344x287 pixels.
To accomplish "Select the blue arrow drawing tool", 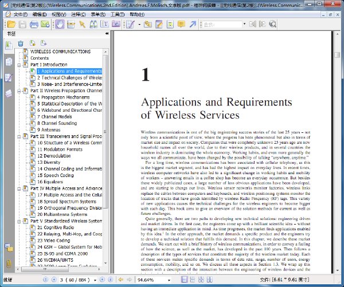I will (x=193, y=24).
